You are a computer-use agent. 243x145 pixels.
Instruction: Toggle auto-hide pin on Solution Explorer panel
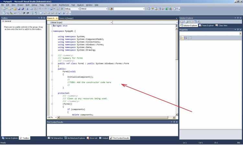pos(238,18)
